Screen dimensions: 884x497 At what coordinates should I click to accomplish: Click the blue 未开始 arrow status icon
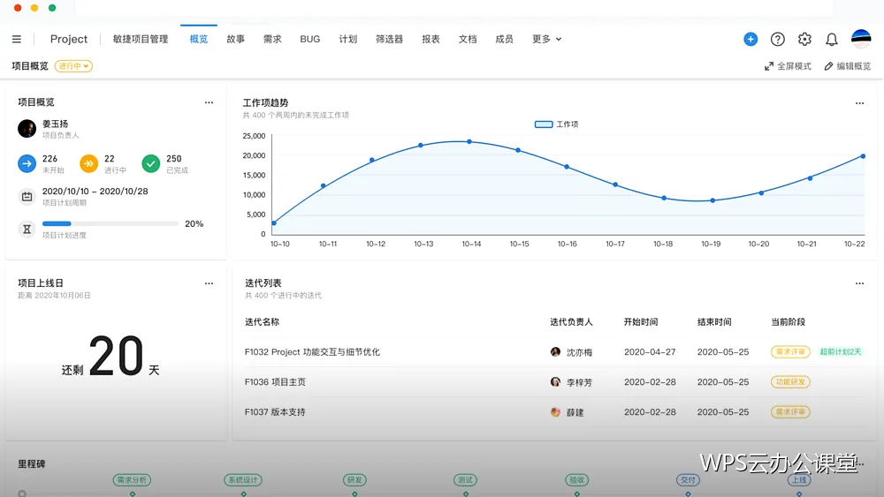coord(27,163)
